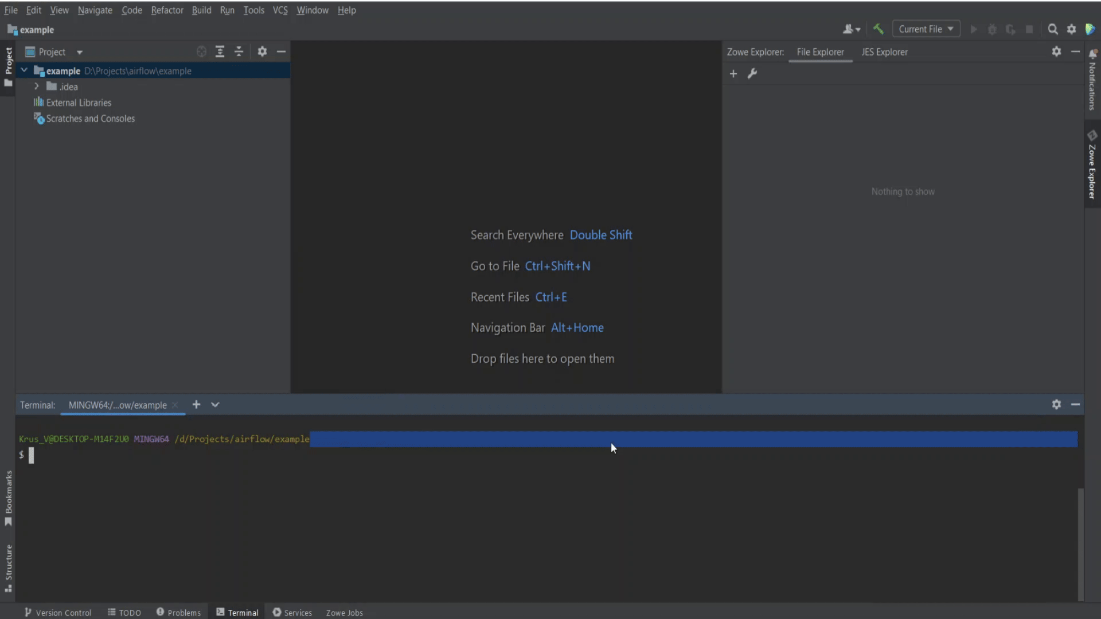Toggle the terminal panel hide button

1075,404
